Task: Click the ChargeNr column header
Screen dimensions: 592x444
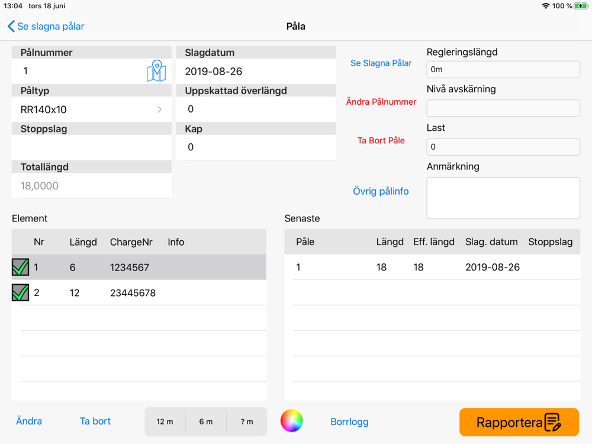Action: click(x=131, y=242)
